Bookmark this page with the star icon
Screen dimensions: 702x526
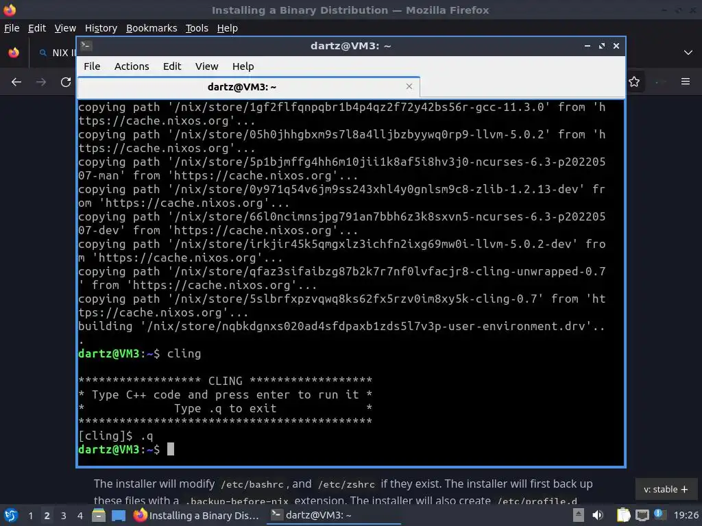tap(634, 82)
